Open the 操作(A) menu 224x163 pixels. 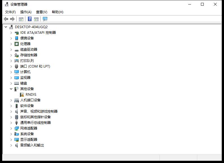coord(26,12)
